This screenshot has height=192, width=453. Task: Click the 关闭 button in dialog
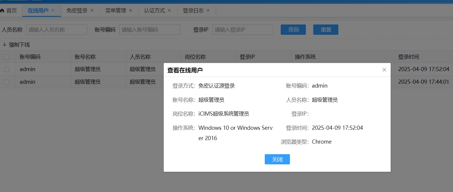[x=277, y=159]
